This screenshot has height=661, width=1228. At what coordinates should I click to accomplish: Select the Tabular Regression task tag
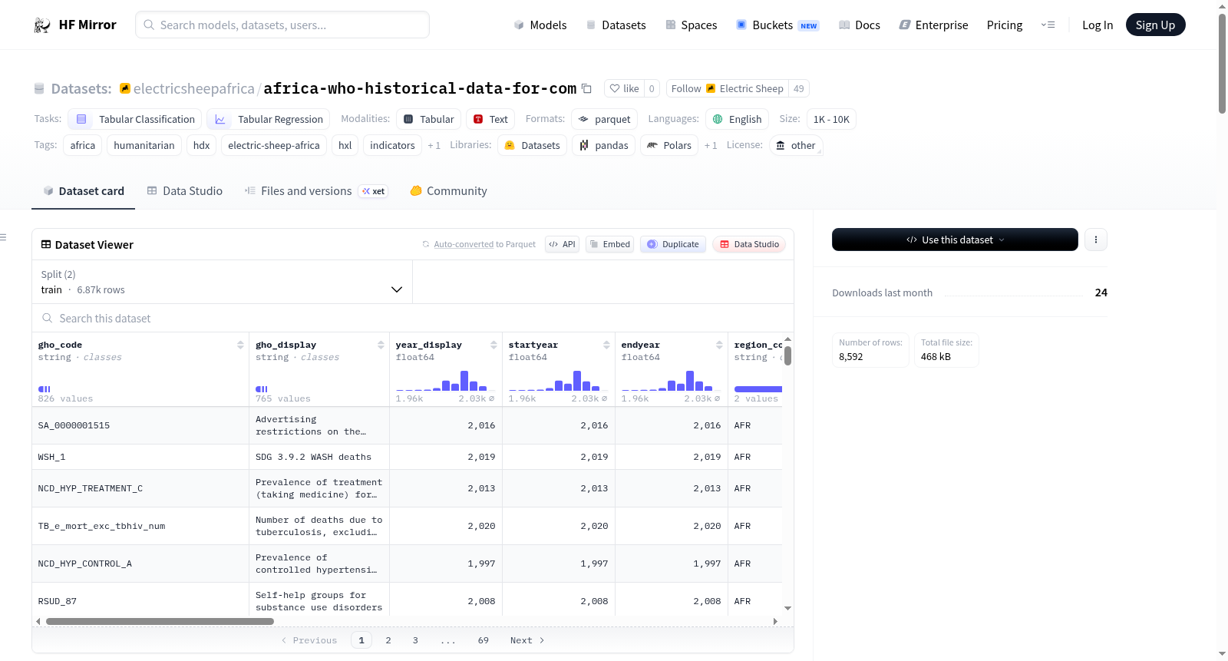coord(269,119)
